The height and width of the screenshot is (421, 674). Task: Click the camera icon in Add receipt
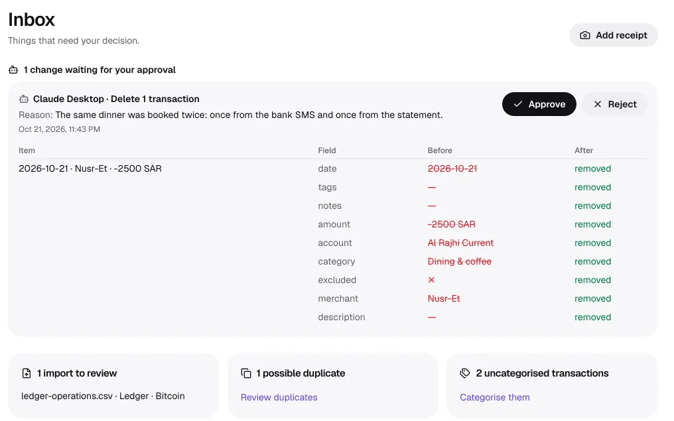pos(584,35)
